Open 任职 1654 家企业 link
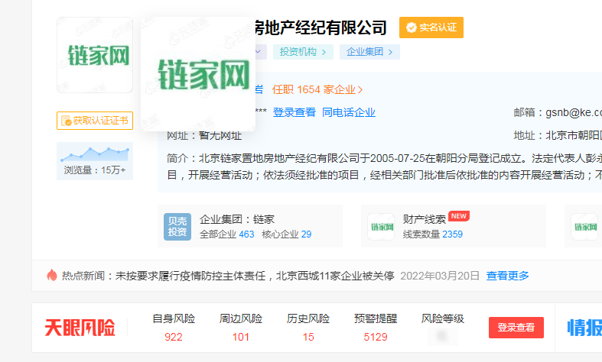Screen dimensions: 602x362 coord(317,89)
